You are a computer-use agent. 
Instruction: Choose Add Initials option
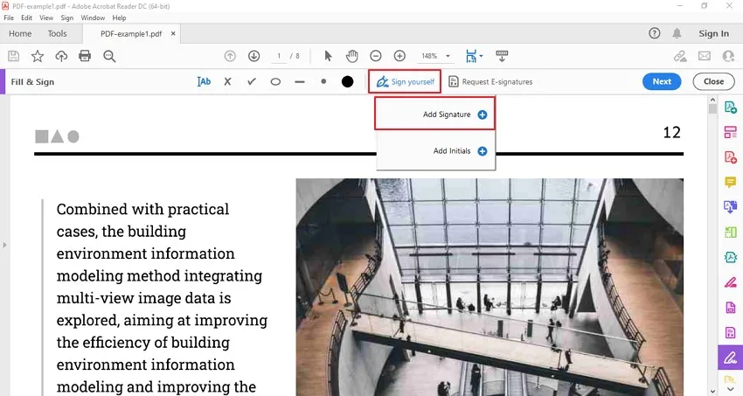[435, 150]
